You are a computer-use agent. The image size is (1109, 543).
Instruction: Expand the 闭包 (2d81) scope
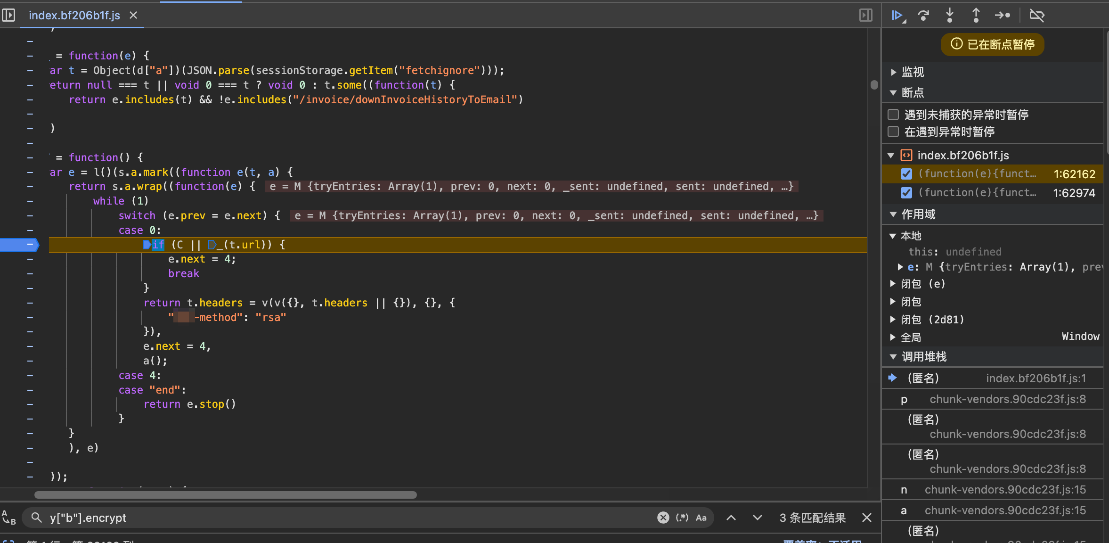pyautogui.click(x=893, y=320)
